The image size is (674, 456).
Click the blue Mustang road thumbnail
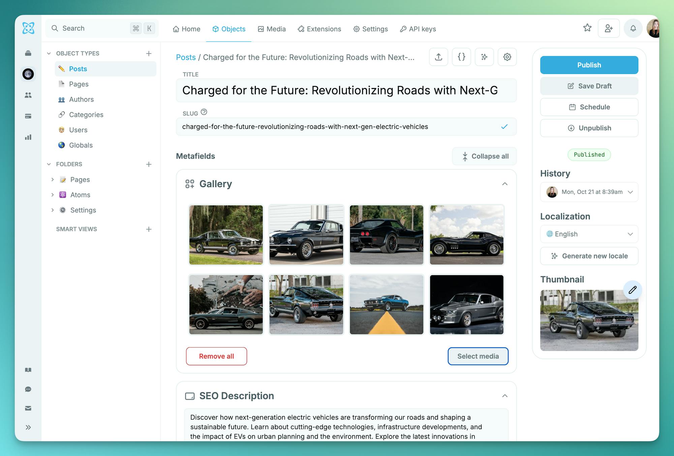point(387,305)
